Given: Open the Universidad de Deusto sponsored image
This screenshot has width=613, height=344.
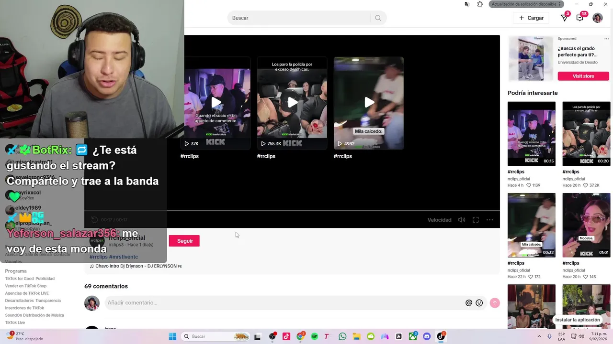Looking at the screenshot, I should point(531,59).
